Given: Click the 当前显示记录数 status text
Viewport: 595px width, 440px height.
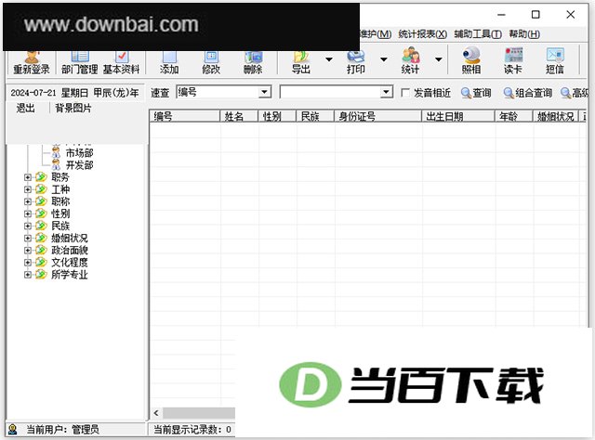Looking at the screenshot, I should coord(192,430).
